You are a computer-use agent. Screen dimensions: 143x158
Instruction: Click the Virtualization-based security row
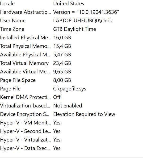click(71, 106)
